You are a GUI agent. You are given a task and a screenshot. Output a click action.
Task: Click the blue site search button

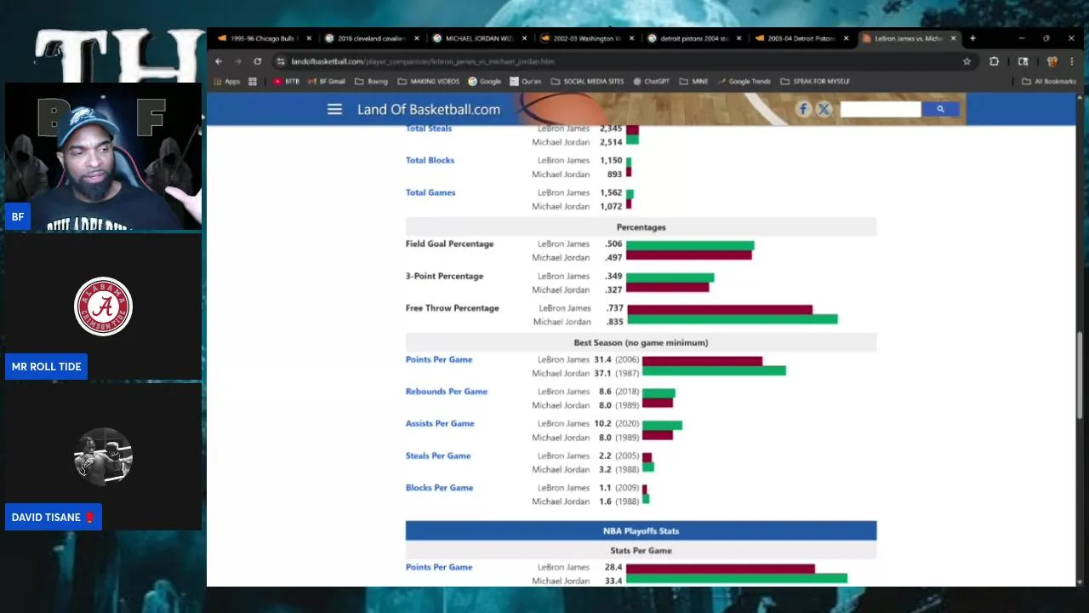pos(940,109)
